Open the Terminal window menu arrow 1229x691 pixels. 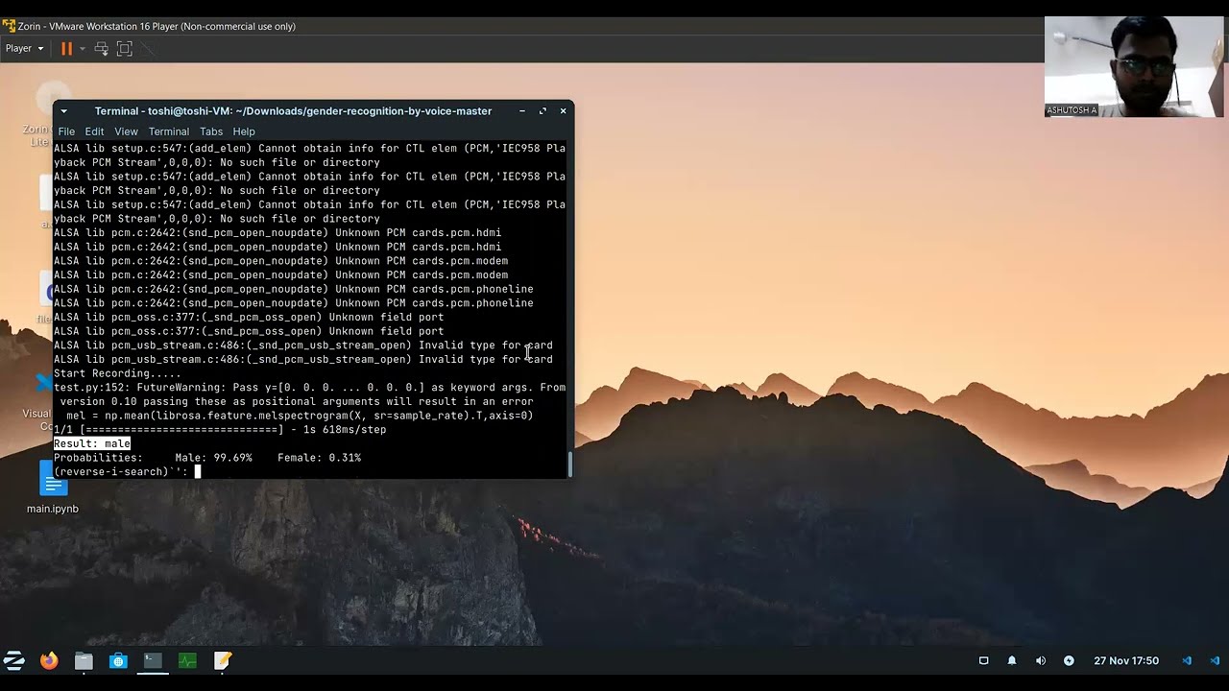coord(64,111)
